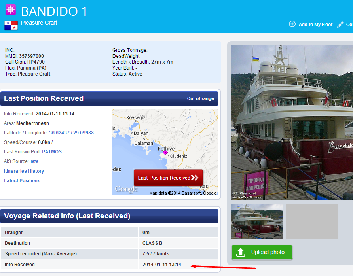Click the plus circle Add to My Fleet icon
353x276 pixels.
tap(292, 24)
